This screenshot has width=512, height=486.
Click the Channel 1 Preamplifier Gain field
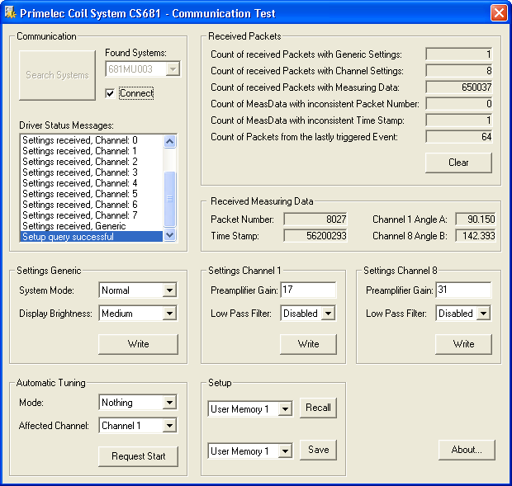(x=308, y=290)
